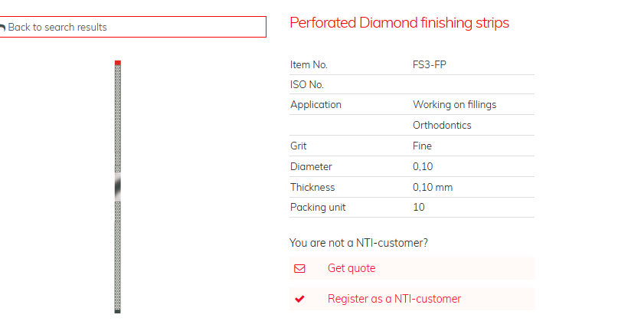Click the Item No. label
Image resolution: width=618 pixels, height=331 pixels.
(x=309, y=64)
